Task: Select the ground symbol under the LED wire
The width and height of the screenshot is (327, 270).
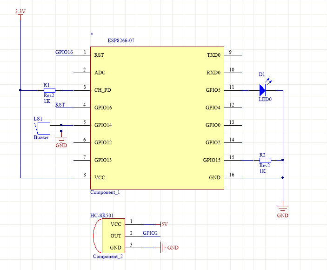Action: (x=282, y=209)
